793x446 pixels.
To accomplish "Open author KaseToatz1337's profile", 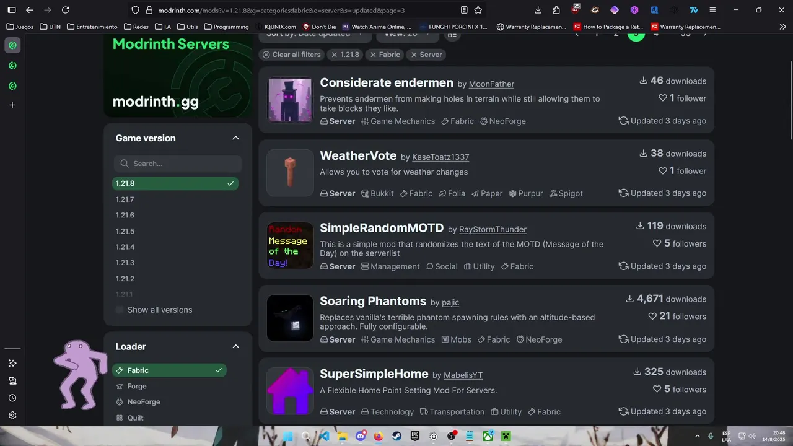I will pos(440,157).
